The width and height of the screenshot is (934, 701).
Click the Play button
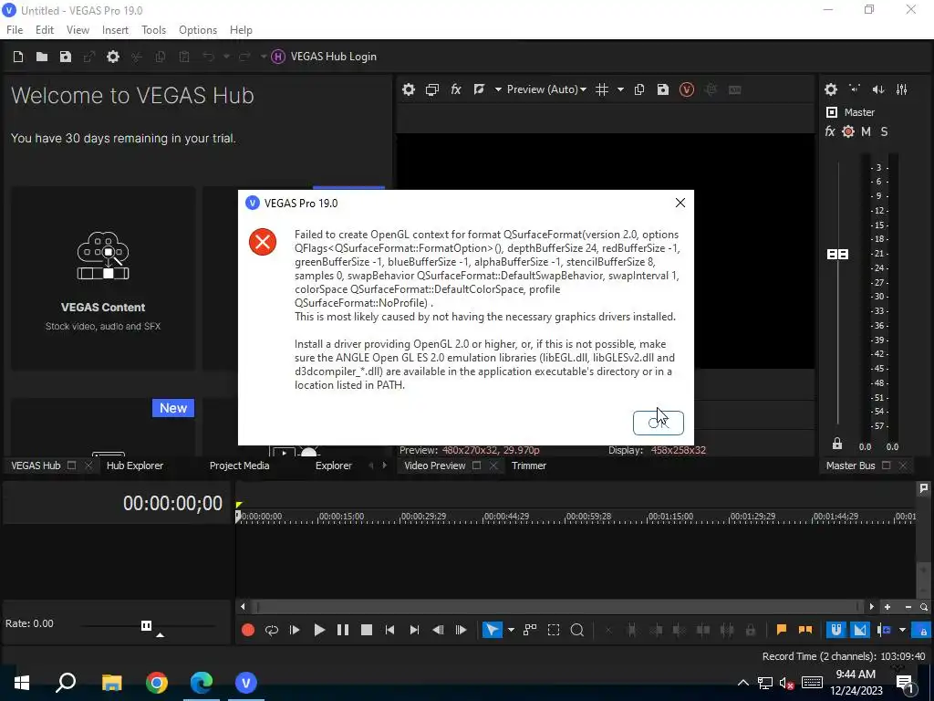pos(319,630)
